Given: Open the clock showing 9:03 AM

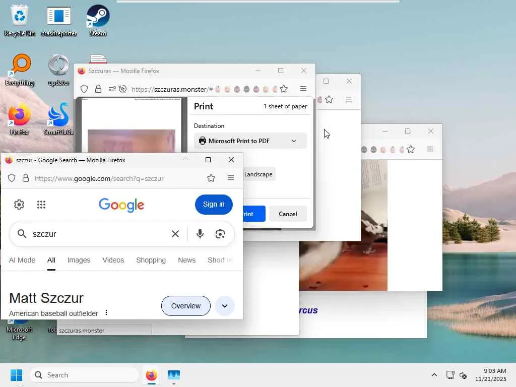Looking at the screenshot, I should [490, 375].
